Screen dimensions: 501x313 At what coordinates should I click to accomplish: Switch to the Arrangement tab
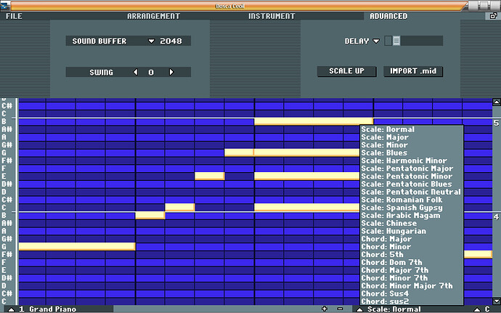click(x=154, y=16)
